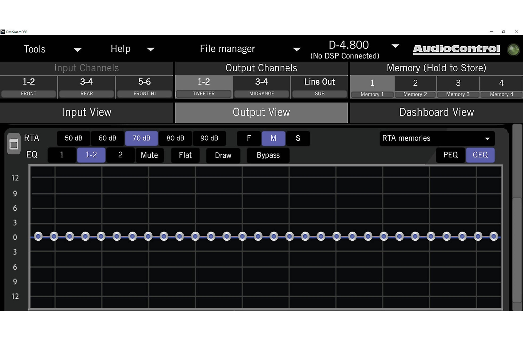Click the vertical scrollbar on the right
This screenshot has height=340, width=523.
pyautogui.click(x=517, y=250)
